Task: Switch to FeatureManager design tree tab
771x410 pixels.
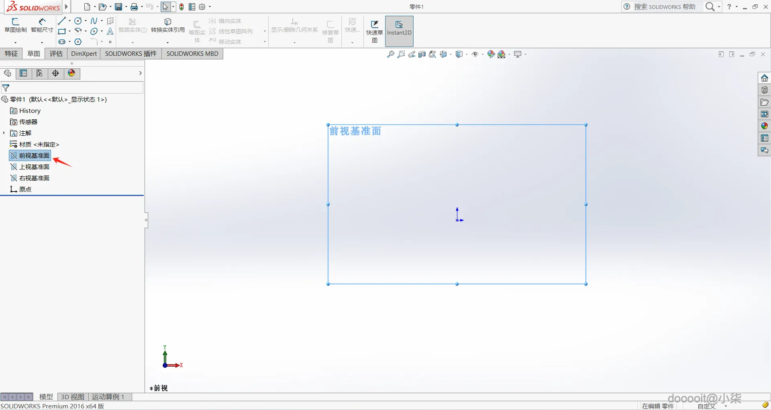Action: (8, 73)
